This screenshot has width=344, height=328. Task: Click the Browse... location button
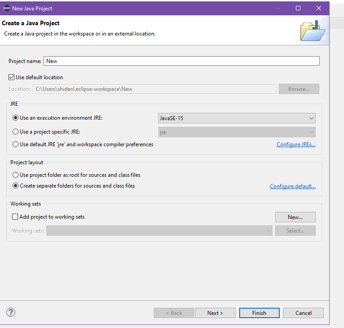(299, 89)
